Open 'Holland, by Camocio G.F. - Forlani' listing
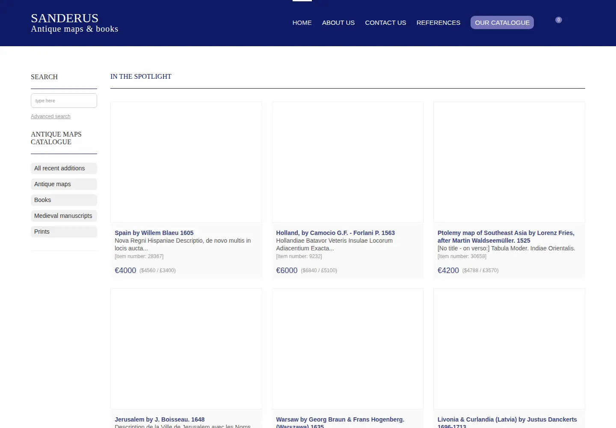 335,233
